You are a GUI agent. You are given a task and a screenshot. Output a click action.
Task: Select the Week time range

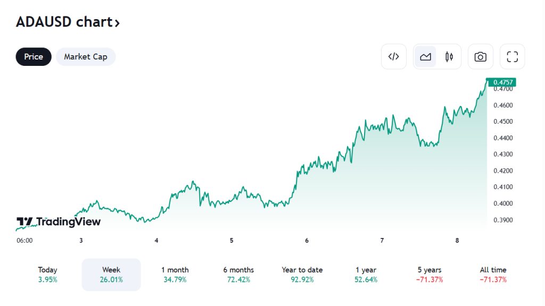[x=111, y=275]
